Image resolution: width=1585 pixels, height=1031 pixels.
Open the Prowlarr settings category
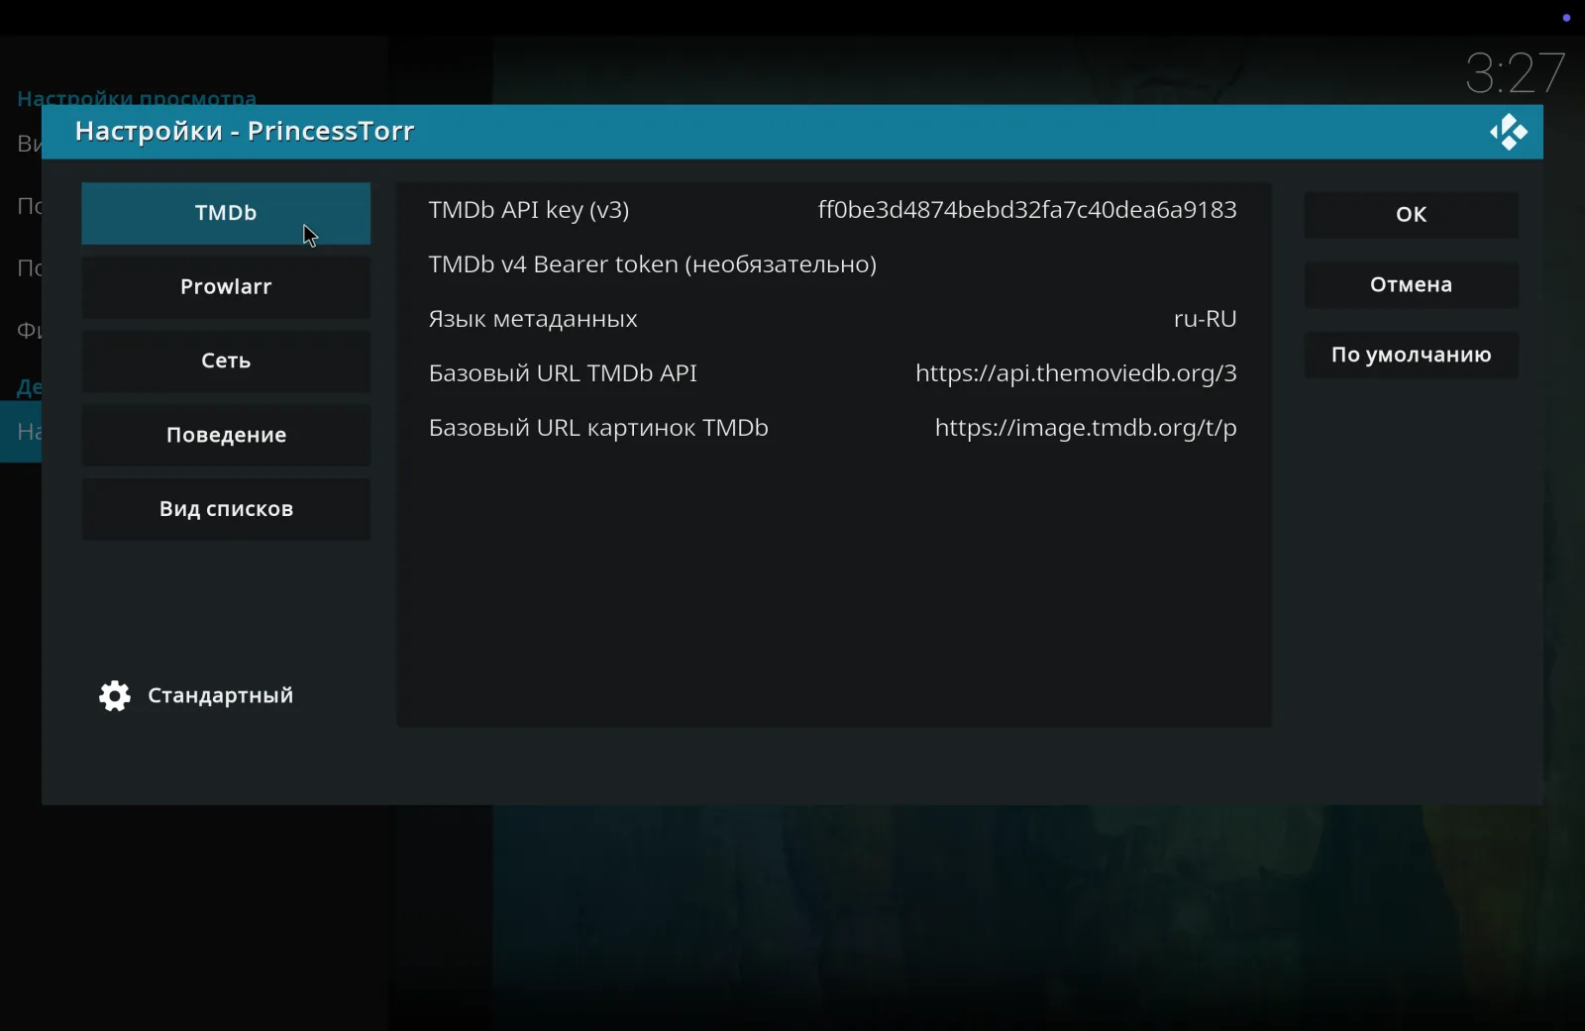226,287
